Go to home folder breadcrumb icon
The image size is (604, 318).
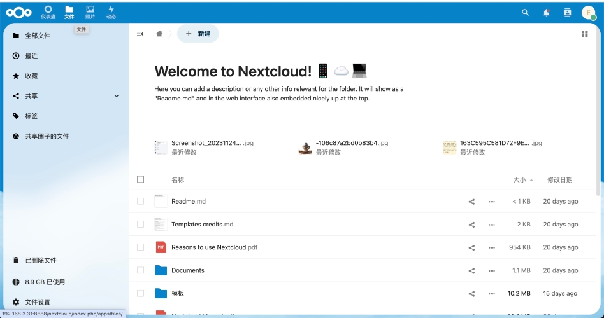coord(159,34)
